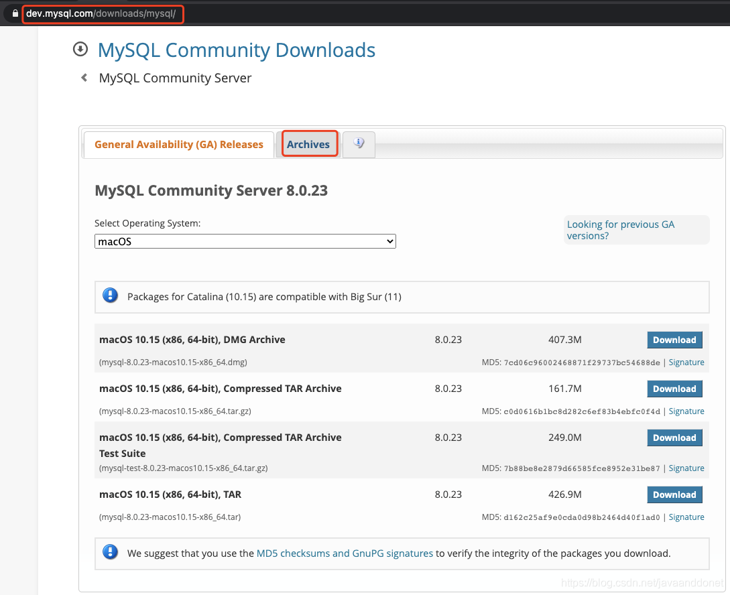
Task: Click filename (mysql-8.0.23-macos10.15-x86_64.tar)
Action: click(170, 517)
